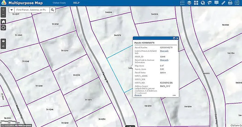Click 'Zoom to' link in popup
Viewport: 242px width, 127px height.
(x=138, y=95)
